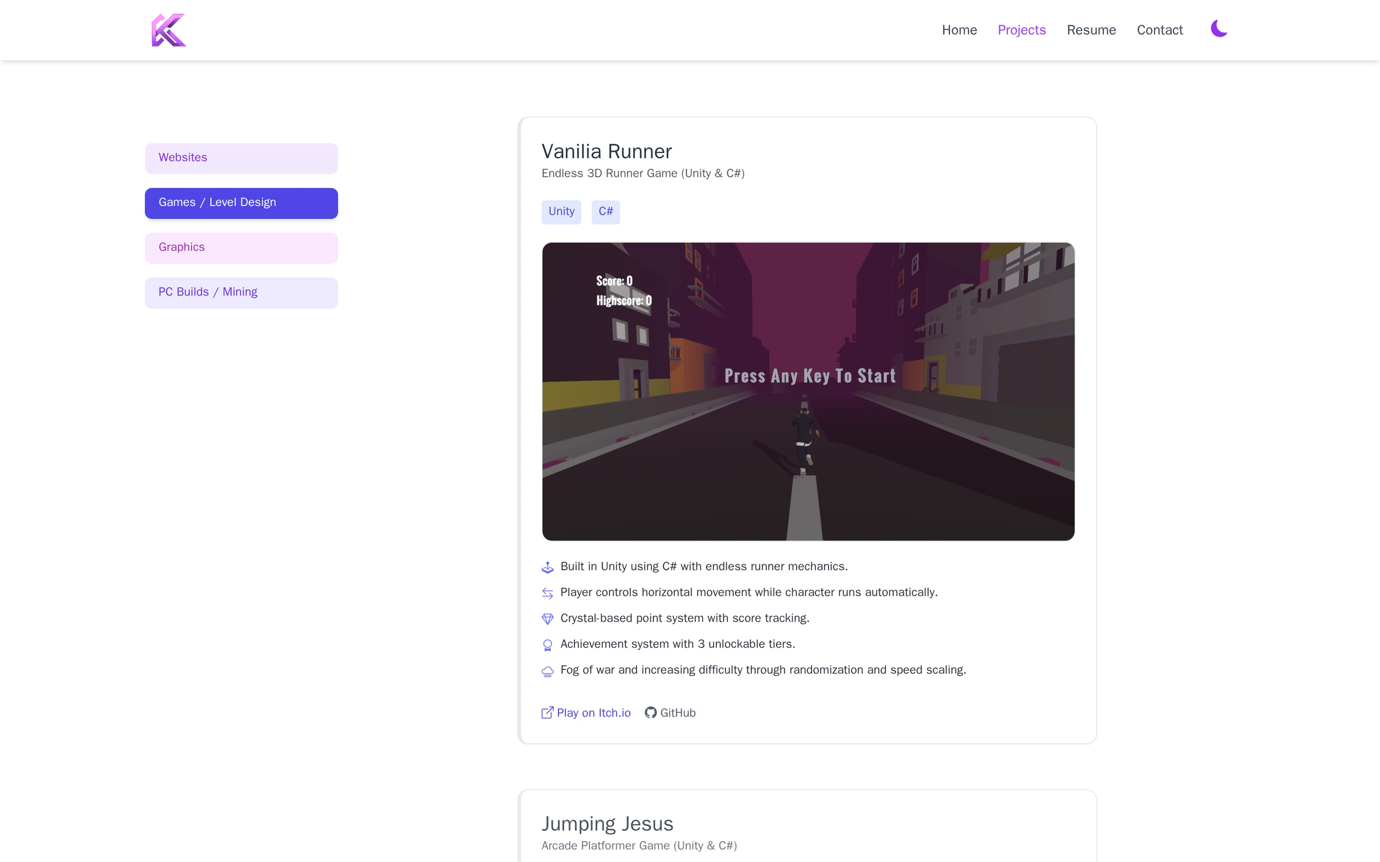Open the Contact nav link
Screen dimensions: 1380x862
tap(1159, 30)
